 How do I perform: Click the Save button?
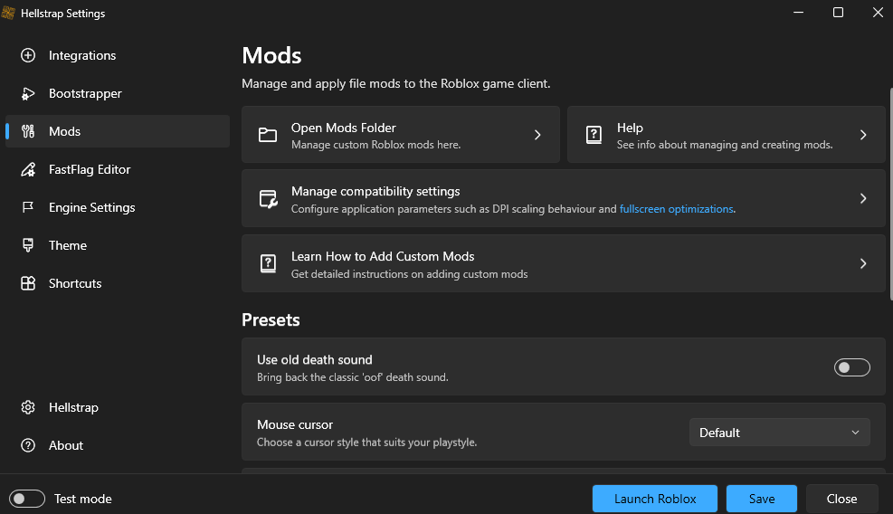pyautogui.click(x=762, y=499)
